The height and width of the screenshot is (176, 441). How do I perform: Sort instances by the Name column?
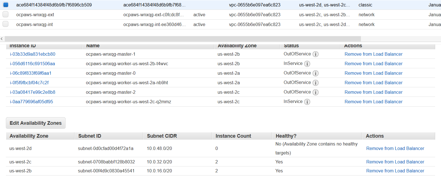coord(92,45)
